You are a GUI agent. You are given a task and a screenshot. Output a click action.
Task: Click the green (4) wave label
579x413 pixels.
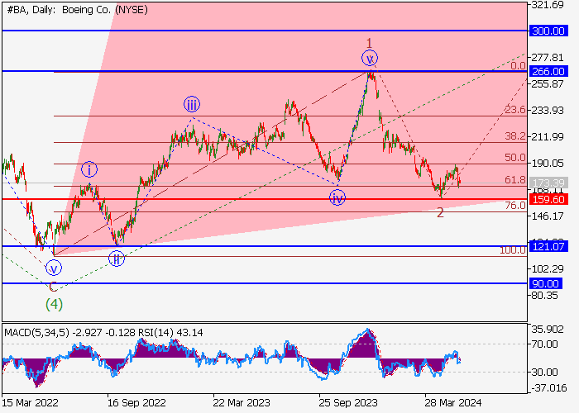click(x=54, y=305)
